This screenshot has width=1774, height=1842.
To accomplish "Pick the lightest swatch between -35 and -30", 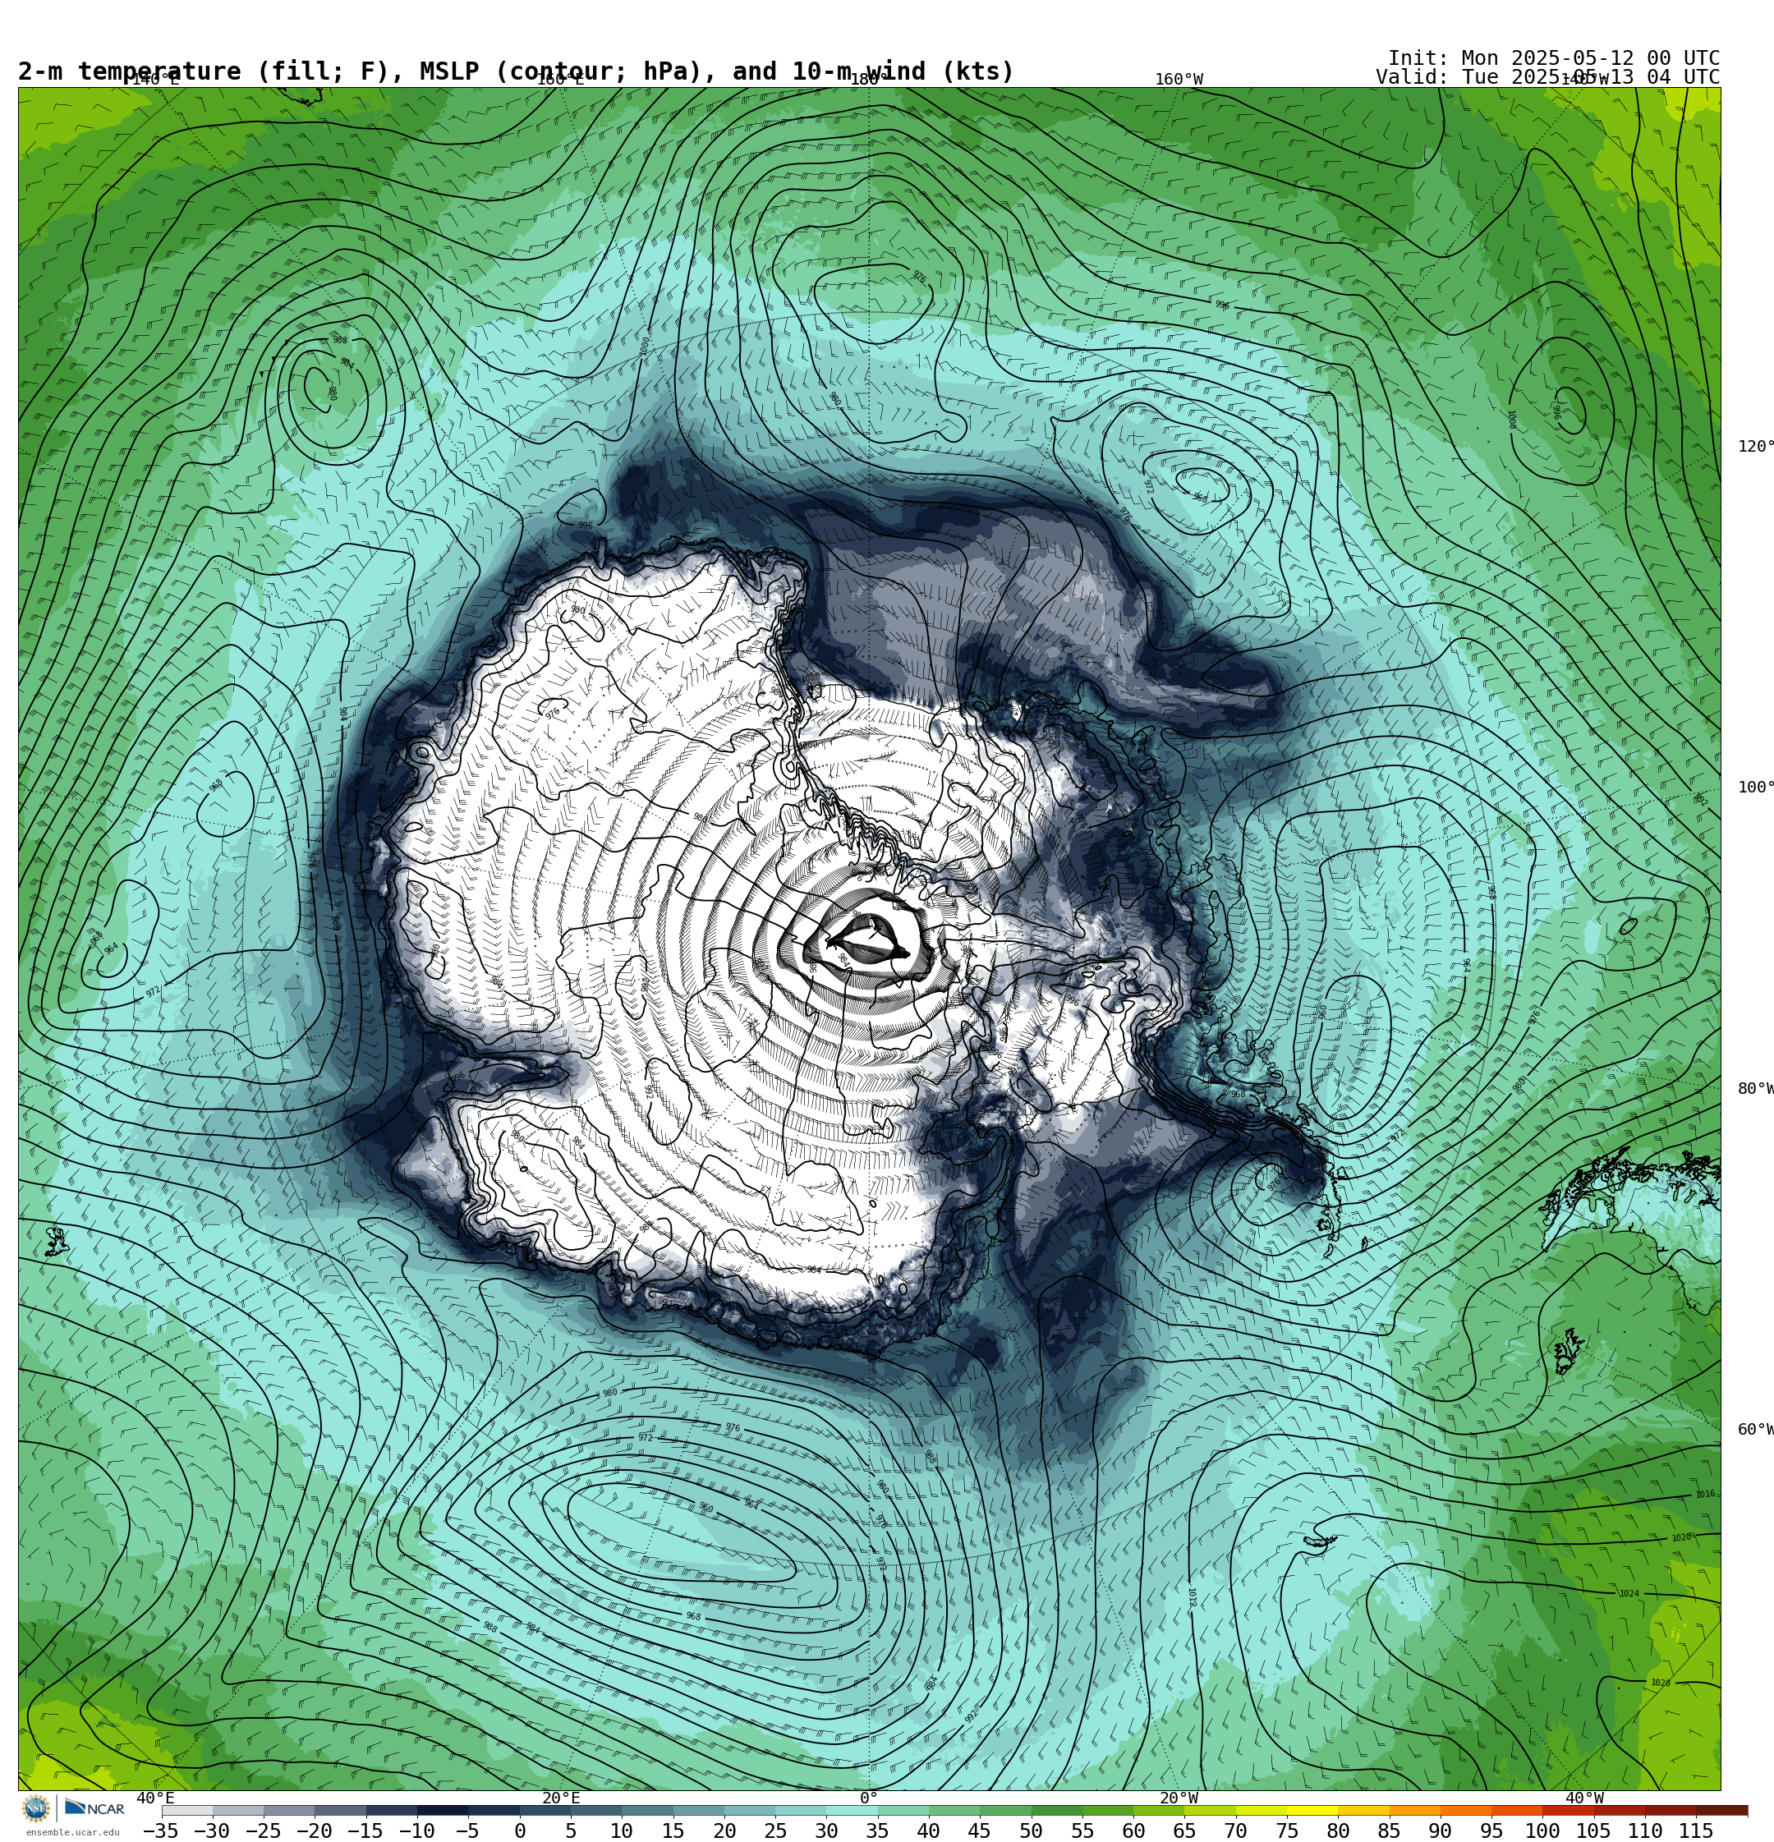I will [187, 1810].
